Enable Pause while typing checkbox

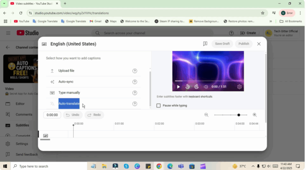[x=159, y=105]
